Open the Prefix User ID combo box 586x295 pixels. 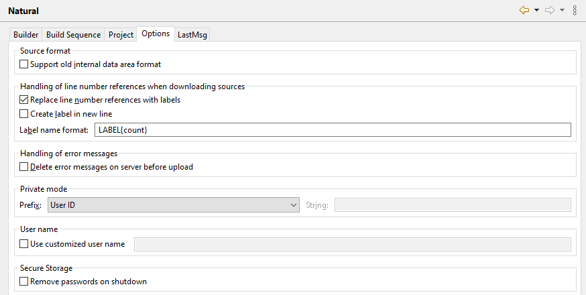tap(172, 205)
